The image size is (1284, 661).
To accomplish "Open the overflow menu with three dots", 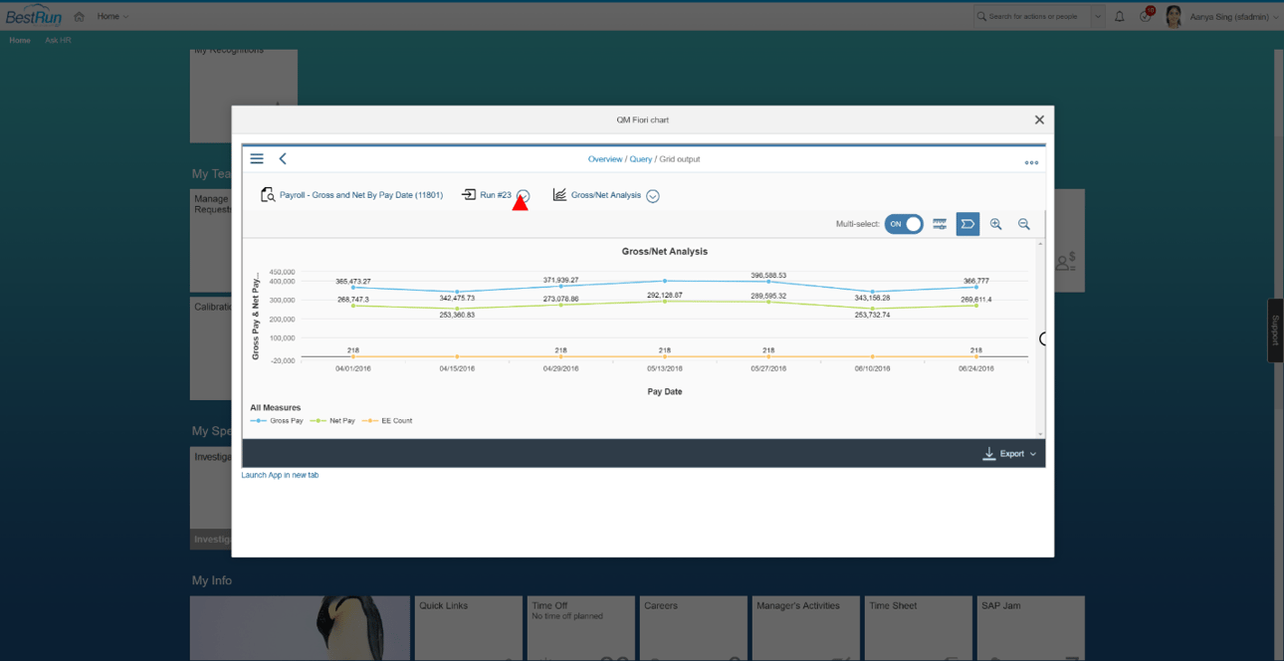I will (1031, 160).
